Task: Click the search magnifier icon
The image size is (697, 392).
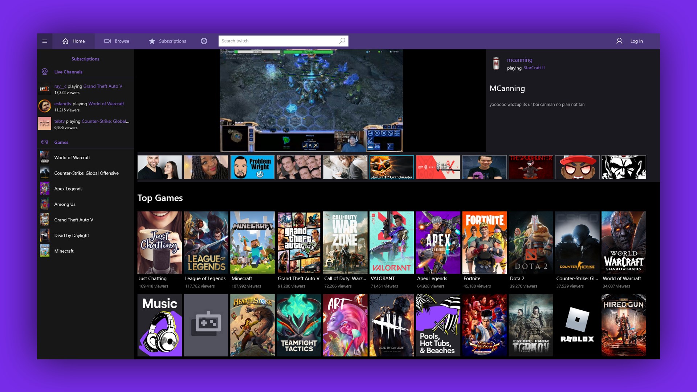Action: (342, 41)
